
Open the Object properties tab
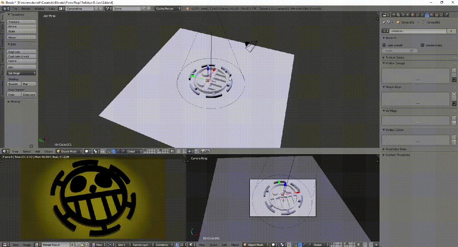[413, 15]
